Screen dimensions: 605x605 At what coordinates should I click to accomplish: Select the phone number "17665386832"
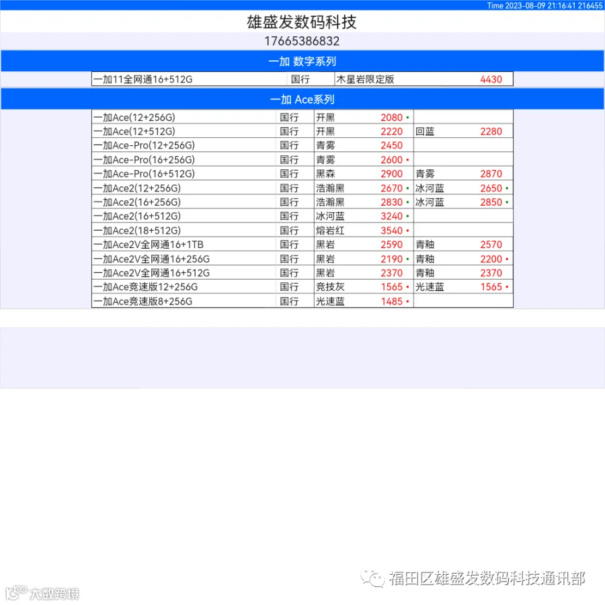pyautogui.click(x=302, y=41)
